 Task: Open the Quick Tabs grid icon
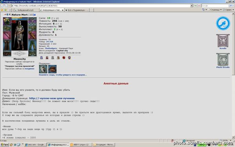10,10
